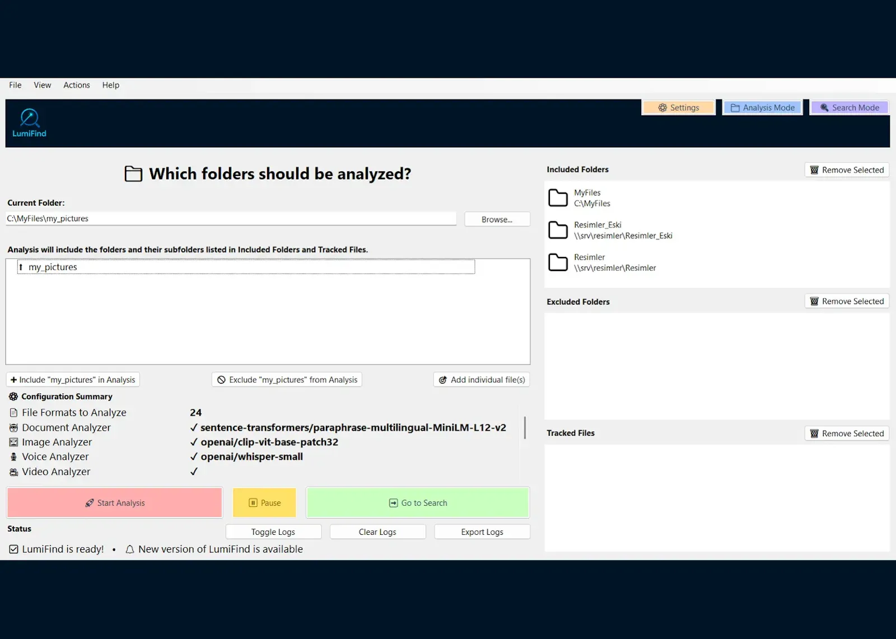Viewport: 896px width, 639px height.
Task: Open the Actions menu
Action: point(76,85)
